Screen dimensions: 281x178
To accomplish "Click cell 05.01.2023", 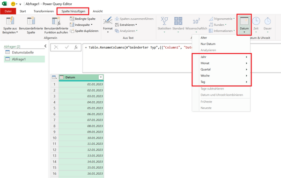I will 81,108.
